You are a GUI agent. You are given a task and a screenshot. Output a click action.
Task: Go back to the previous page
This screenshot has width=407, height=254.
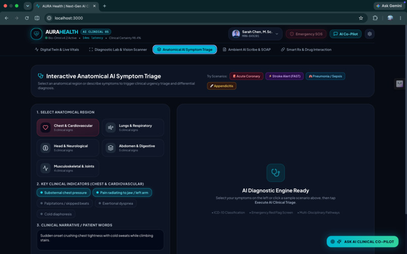point(7,18)
